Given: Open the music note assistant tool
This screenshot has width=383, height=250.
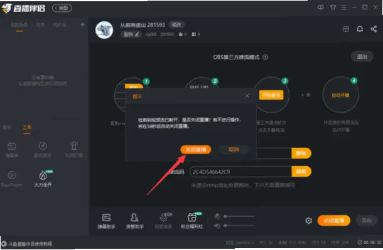Looking at the screenshot, I should pyautogui.click(x=43, y=149).
